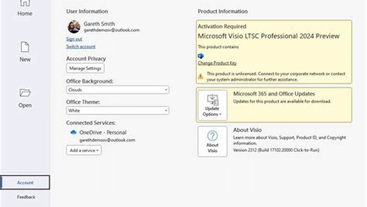
Task: Click the Open folder icon
Action: tap(25, 93)
